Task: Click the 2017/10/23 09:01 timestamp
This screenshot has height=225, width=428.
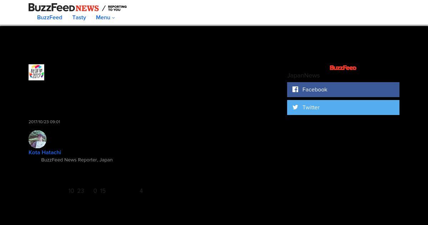Action: [x=44, y=122]
